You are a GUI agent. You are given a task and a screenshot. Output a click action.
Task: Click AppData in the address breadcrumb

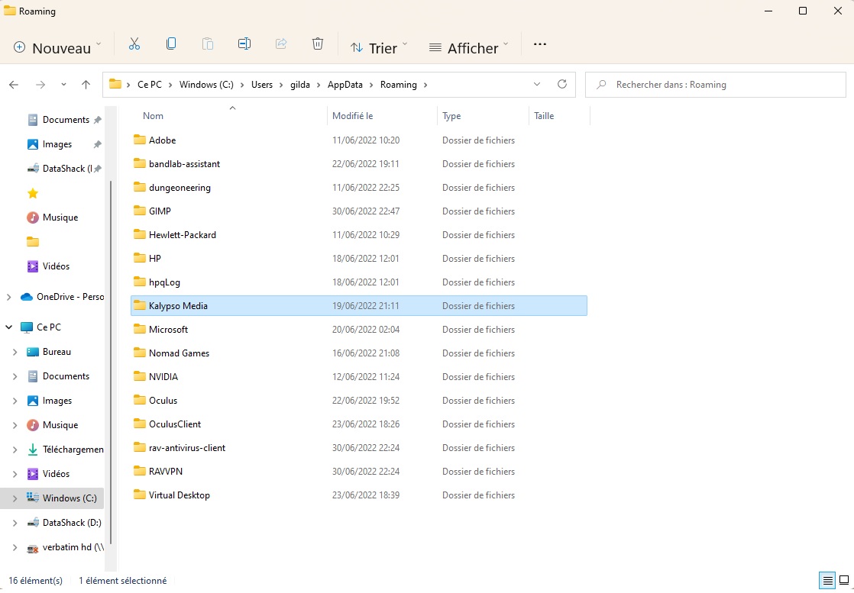[x=345, y=85]
